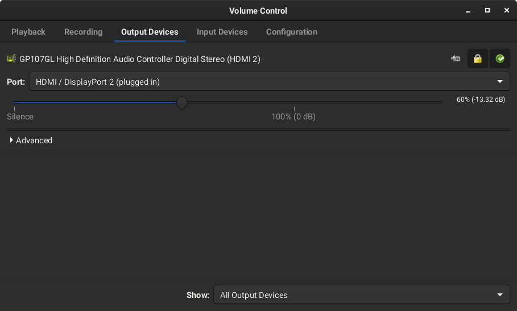The image size is (517, 311).
Task: Toggle the green set-as-fallback checkmark button
Action: click(x=500, y=59)
